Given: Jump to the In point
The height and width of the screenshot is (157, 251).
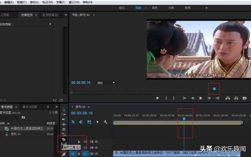Looking at the screenshot, I should click(184, 98).
